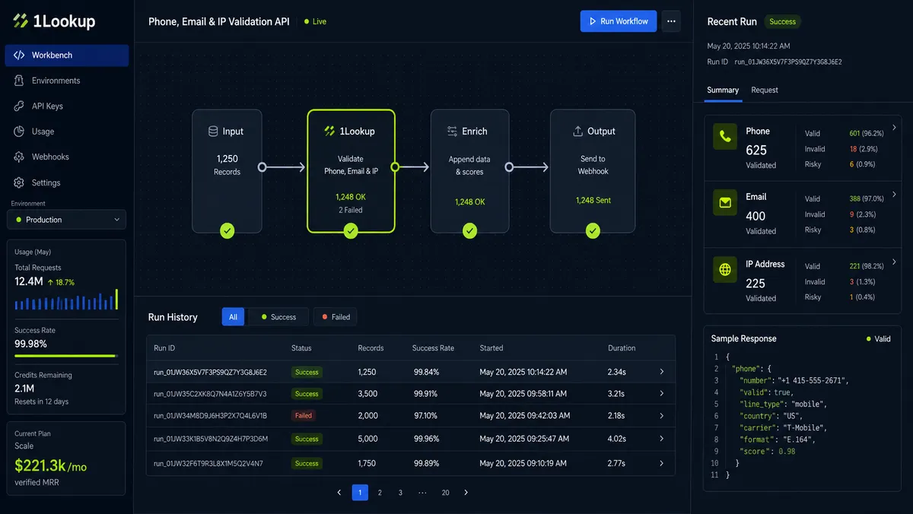
Task: Click the Sample Response JSON code block
Action: (x=801, y=416)
